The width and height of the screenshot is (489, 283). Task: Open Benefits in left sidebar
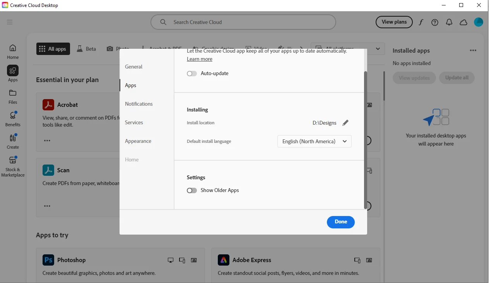pyautogui.click(x=13, y=119)
